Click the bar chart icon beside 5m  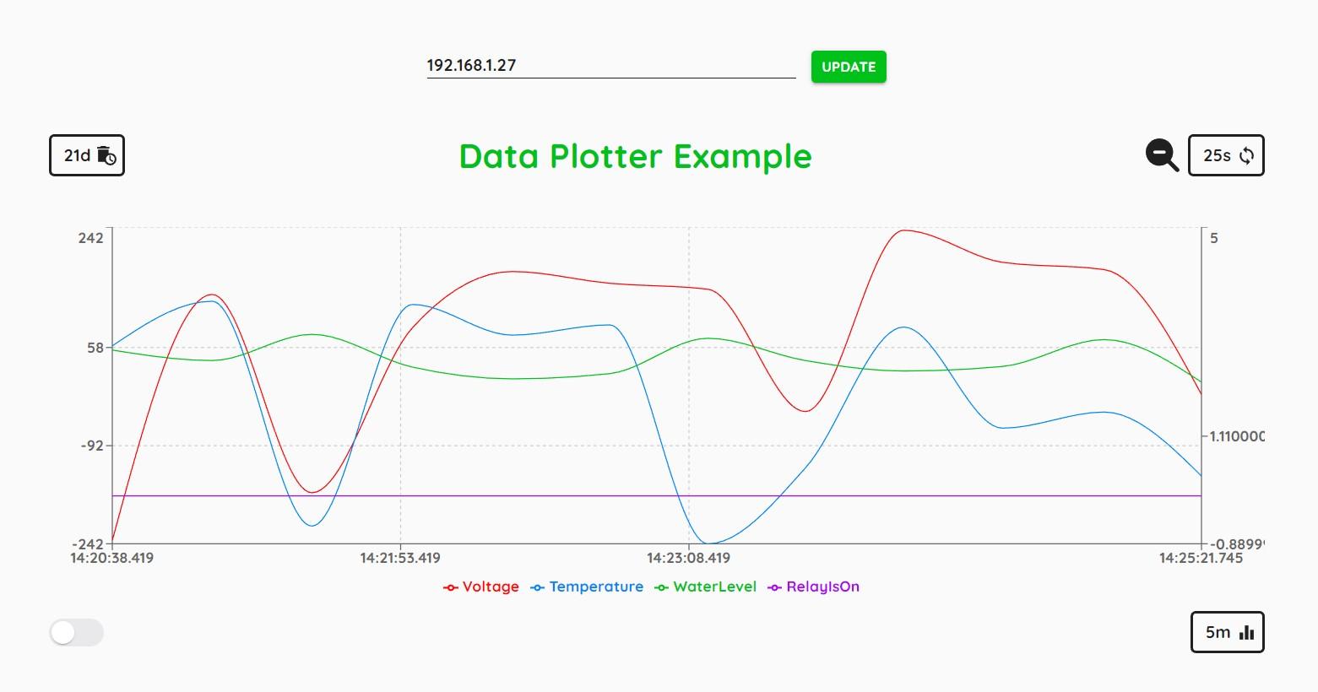[x=1246, y=632]
